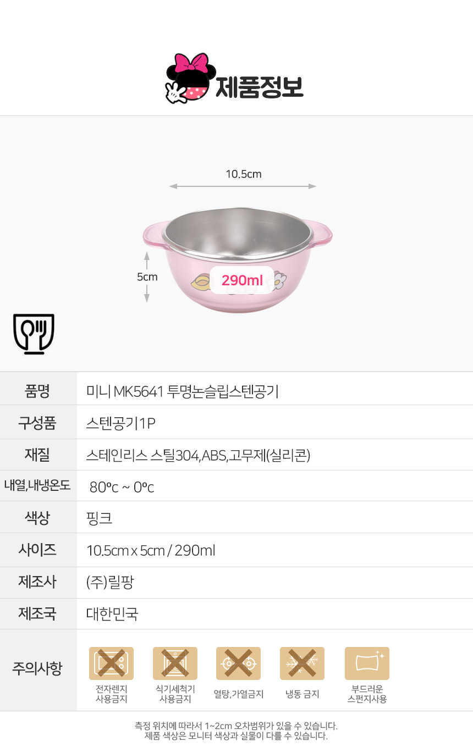Click the 10.5cm width dimension label
The image size is (473, 747).
click(243, 174)
